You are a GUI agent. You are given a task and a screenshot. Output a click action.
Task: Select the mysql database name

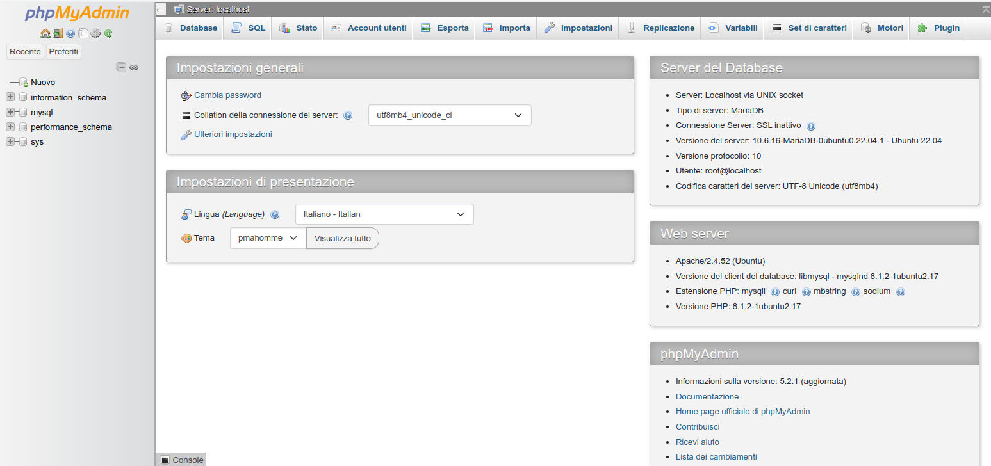pyautogui.click(x=42, y=113)
